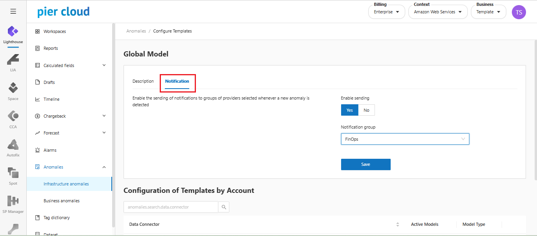
Task: Click the magnifier search icon button
Action: [x=224, y=207]
